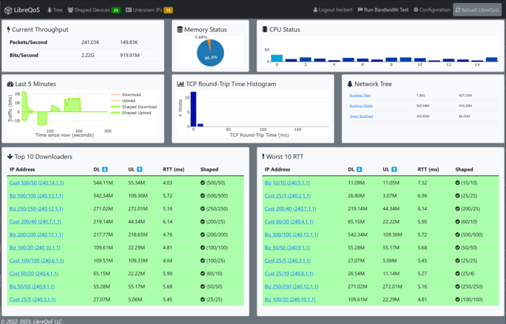Log out user herbert
The width and height of the screenshot is (506, 324).
[333, 10]
